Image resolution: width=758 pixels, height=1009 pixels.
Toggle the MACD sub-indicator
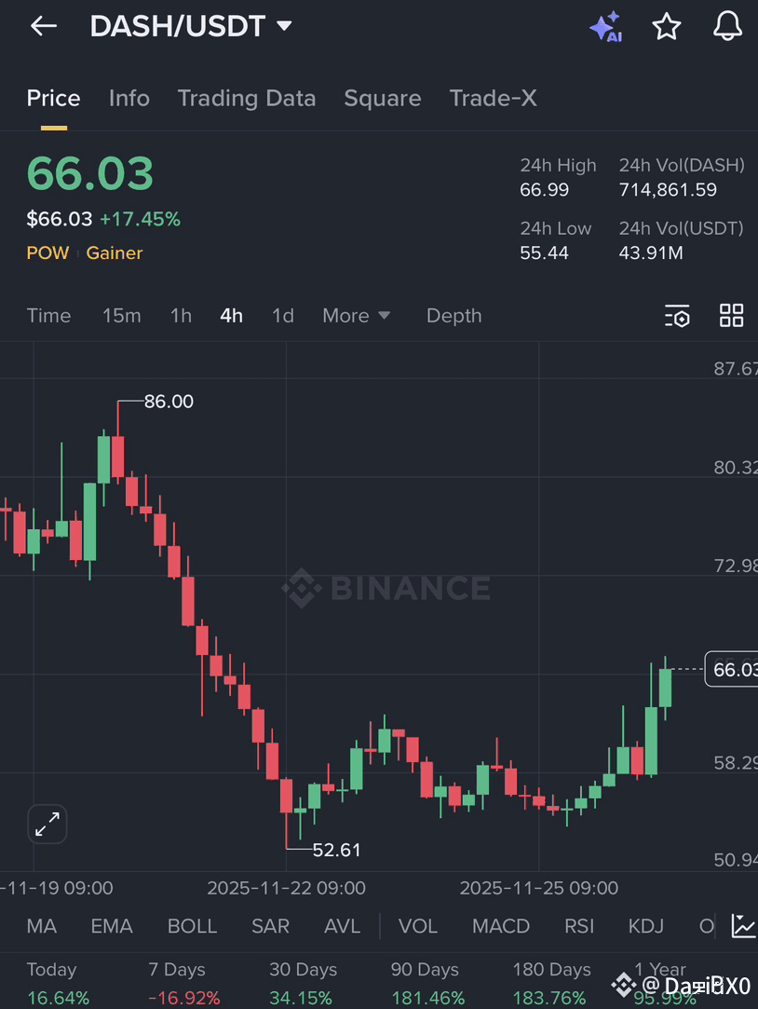pos(501,926)
